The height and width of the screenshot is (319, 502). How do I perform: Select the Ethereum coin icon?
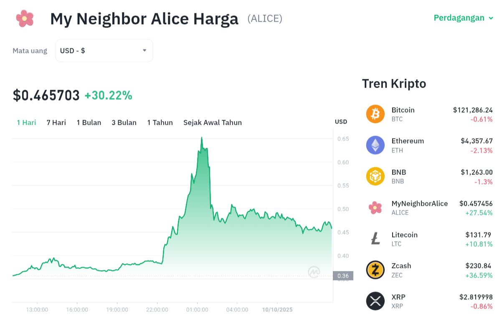click(375, 145)
